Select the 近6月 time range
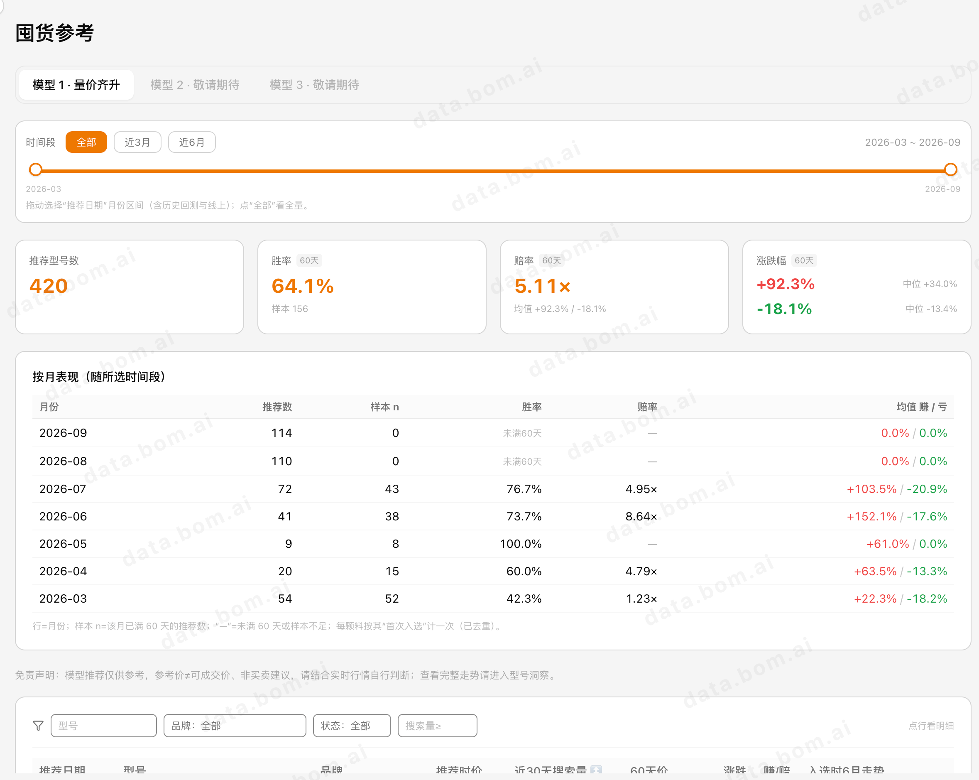979x780 pixels. [x=192, y=142]
